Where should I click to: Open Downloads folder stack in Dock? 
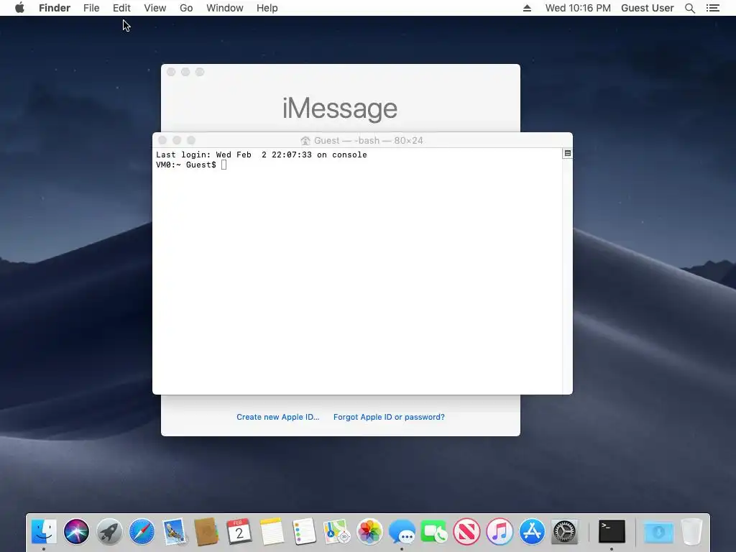658,532
